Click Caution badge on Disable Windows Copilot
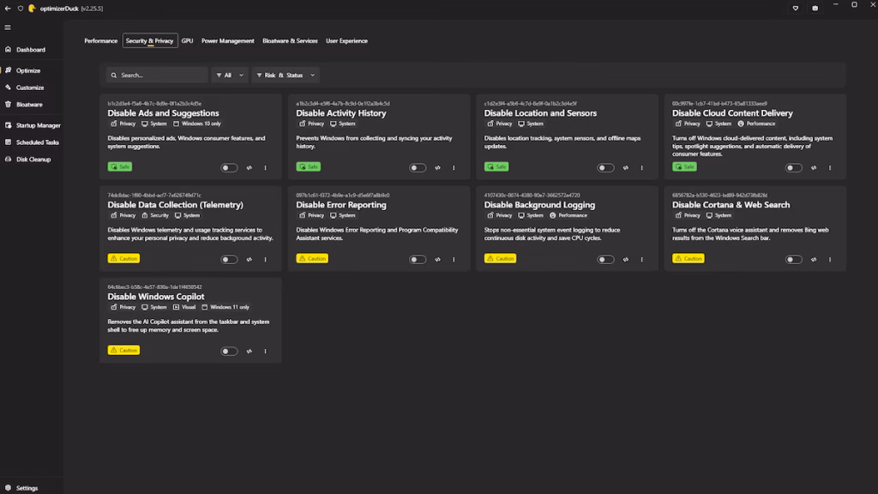The image size is (878, 494). 123,351
